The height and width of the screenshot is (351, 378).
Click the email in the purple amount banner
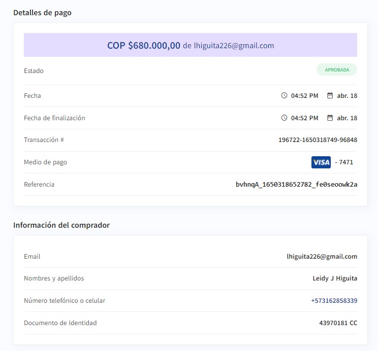[x=234, y=46]
